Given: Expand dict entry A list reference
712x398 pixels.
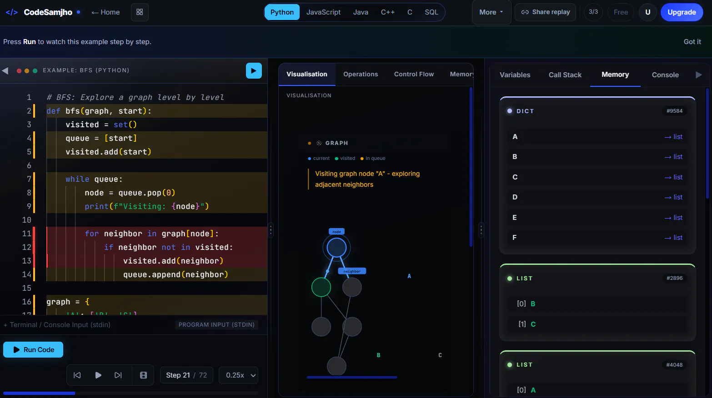Looking at the screenshot, I should (x=673, y=137).
